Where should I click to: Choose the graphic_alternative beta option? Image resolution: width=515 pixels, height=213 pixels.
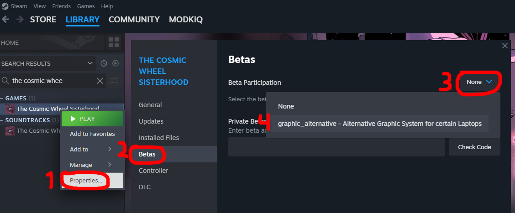pos(379,124)
